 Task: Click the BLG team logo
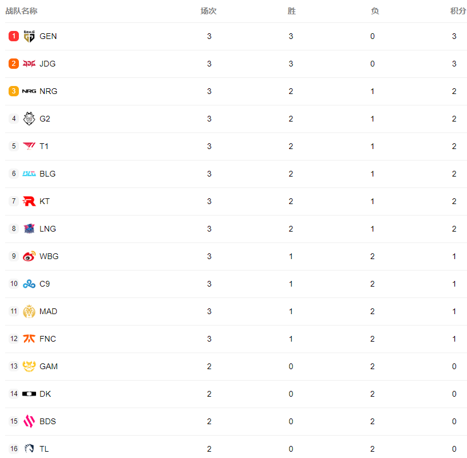(x=29, y=174)
